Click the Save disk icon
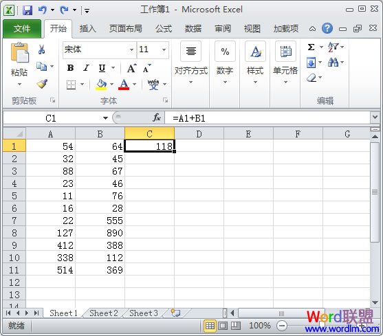This screenshot has height=336, width=383. (x=28, y=10)
